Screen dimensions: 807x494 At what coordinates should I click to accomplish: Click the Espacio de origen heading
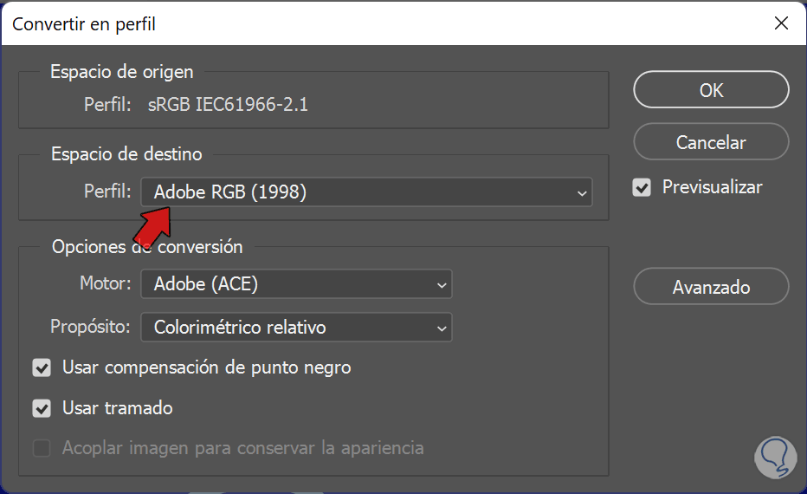[x=122, y=72]
